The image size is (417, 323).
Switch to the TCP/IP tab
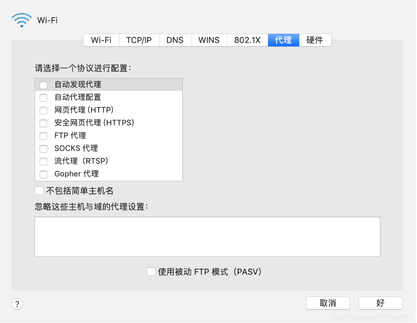click(139, 40)
